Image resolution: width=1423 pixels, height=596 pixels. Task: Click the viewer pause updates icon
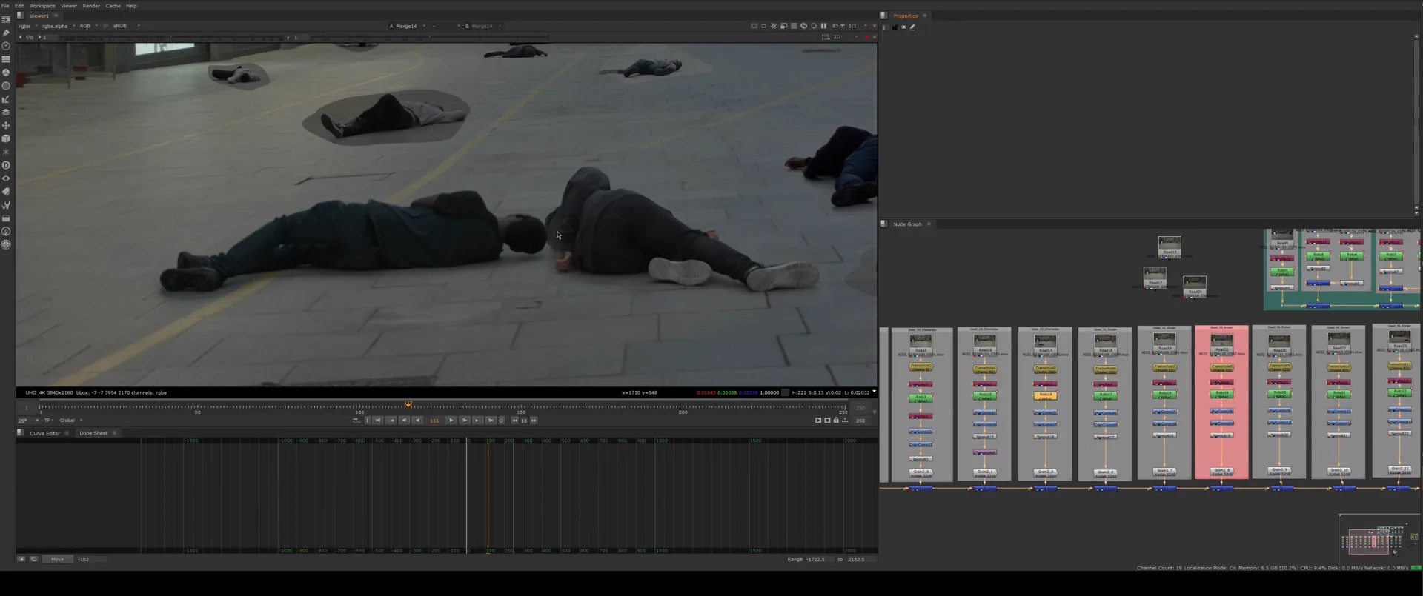coord(823,26)
